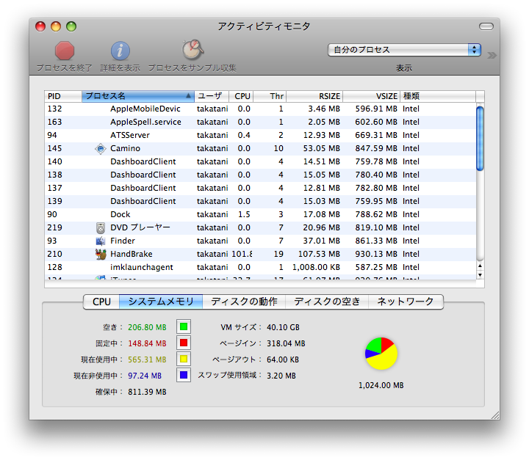Click the memory usage pie chart

[x=381, y=354]
